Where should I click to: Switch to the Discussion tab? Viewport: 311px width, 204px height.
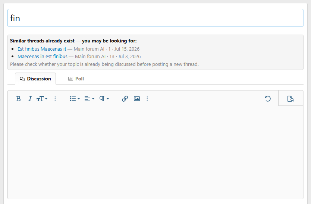[35, 79]
